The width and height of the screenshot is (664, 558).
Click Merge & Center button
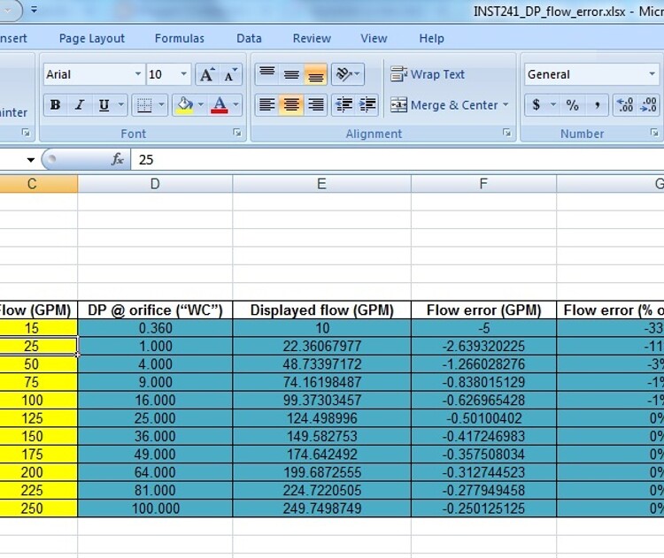[444, 105]
